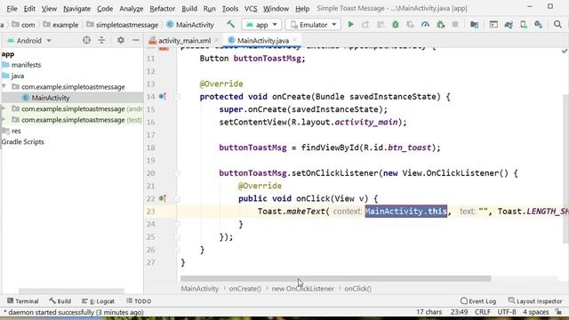The width and height of the screenshot is (569, 320).
Task: Open Project Structure folder icon
Action: click(474, 24)
